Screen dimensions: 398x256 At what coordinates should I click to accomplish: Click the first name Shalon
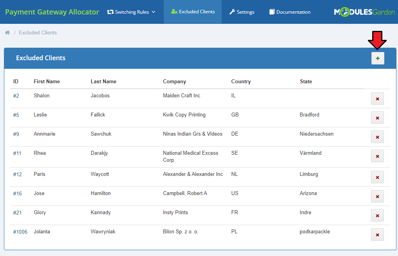[41, 95]
